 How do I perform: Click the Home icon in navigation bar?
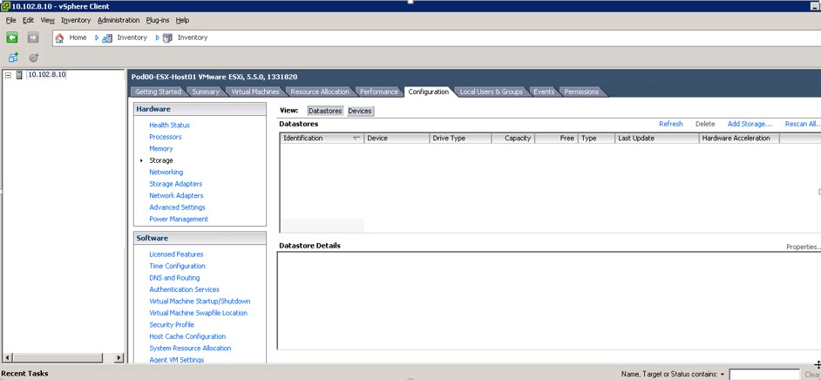point(60,37)
